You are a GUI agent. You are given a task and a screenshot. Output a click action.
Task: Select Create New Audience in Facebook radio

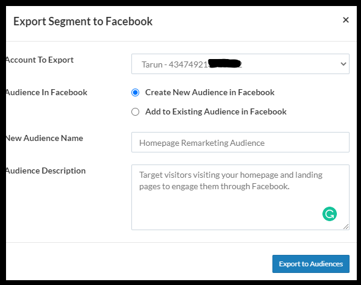point(135,93)
